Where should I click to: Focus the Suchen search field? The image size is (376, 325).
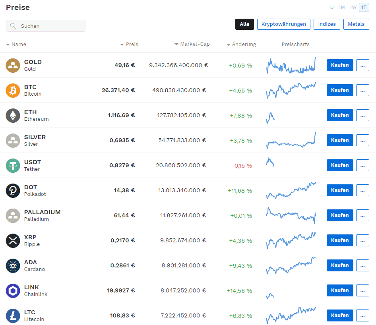(x=46, y=26)
